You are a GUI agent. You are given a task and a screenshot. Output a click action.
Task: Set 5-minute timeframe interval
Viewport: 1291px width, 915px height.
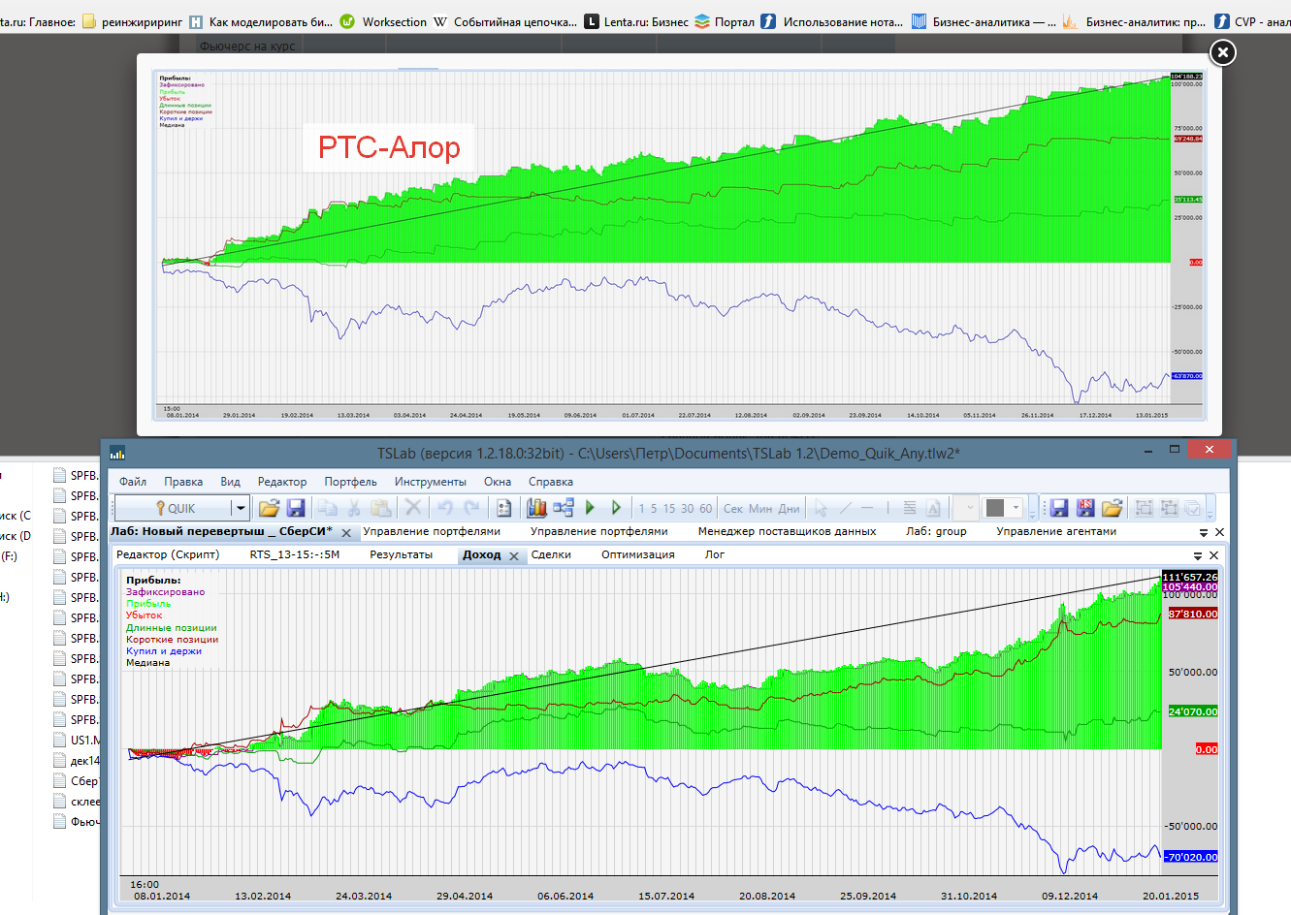click(x=654, y=509)
